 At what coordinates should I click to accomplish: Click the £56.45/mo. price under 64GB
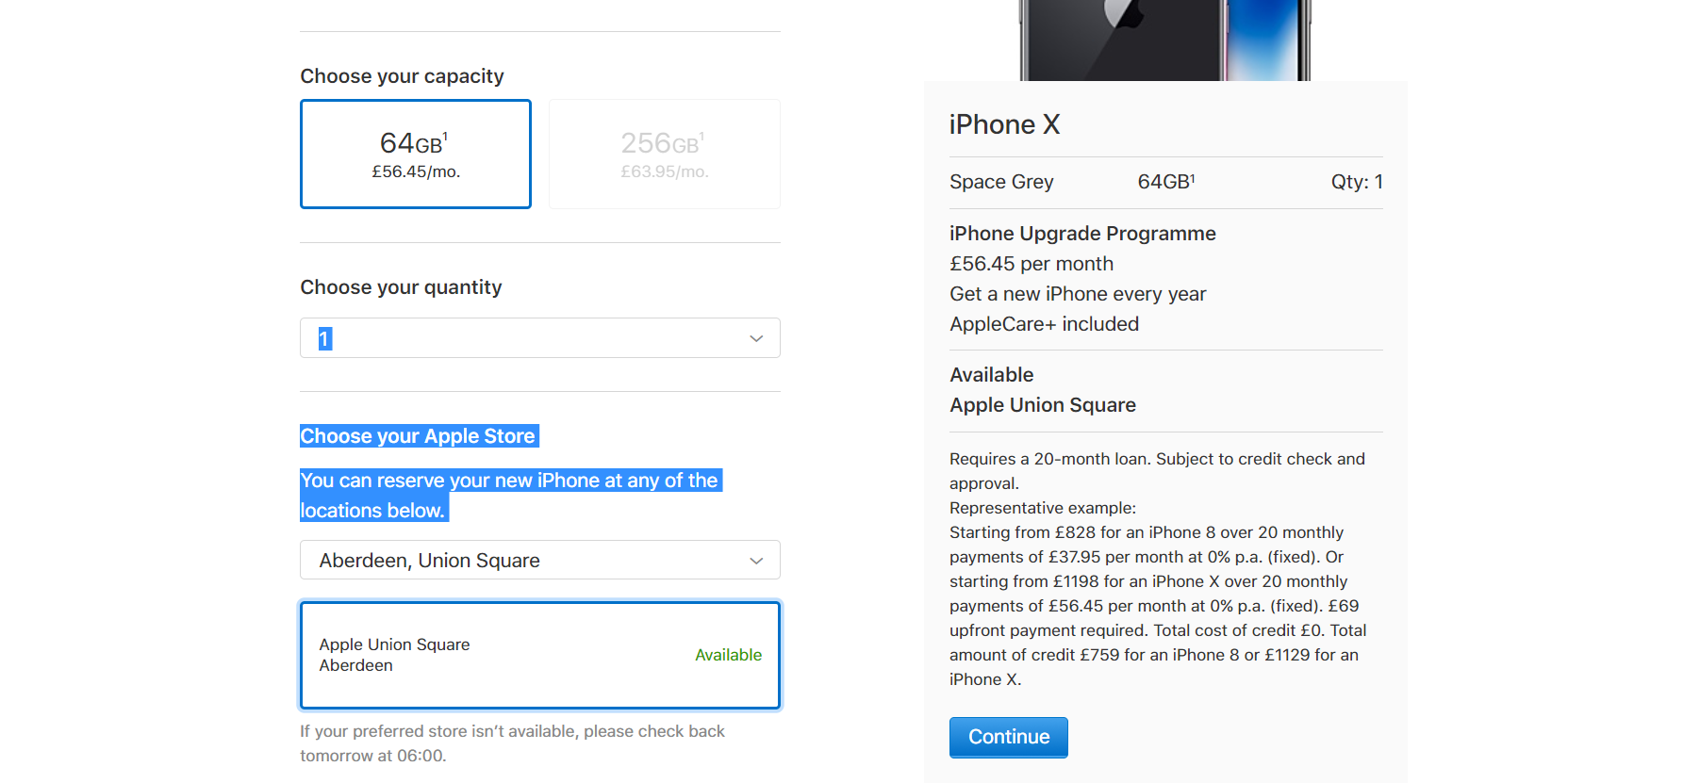point(416,171)
